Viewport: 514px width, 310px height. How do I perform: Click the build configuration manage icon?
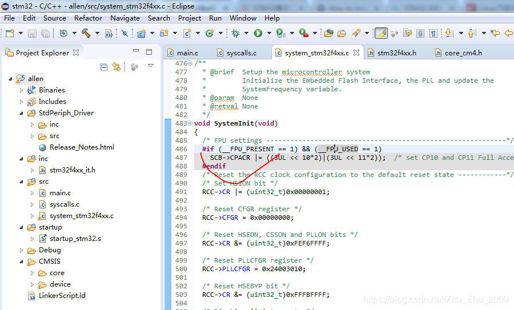click(63, 33)
